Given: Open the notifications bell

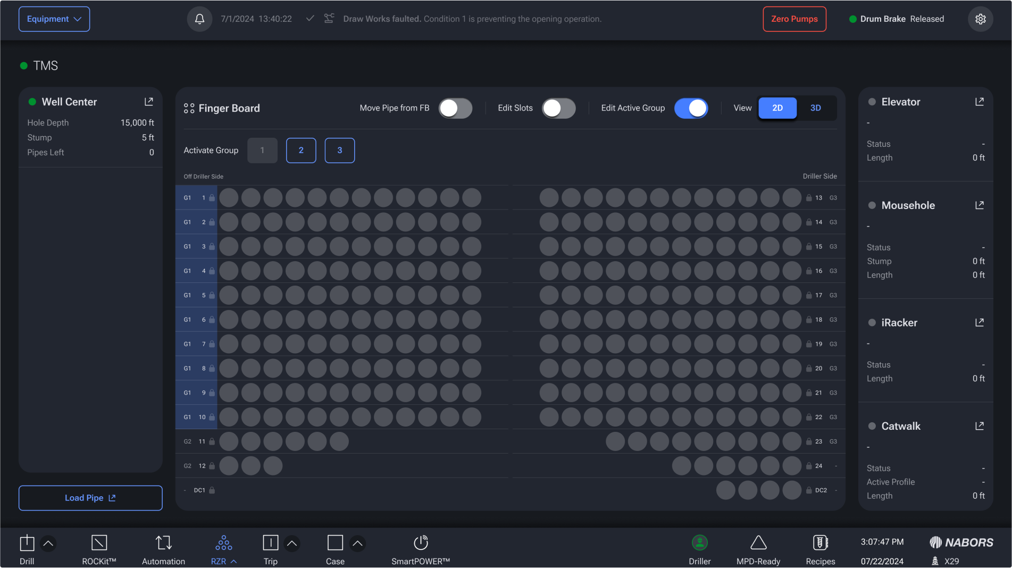Looking at the screenshot, I should click(199, 19).
